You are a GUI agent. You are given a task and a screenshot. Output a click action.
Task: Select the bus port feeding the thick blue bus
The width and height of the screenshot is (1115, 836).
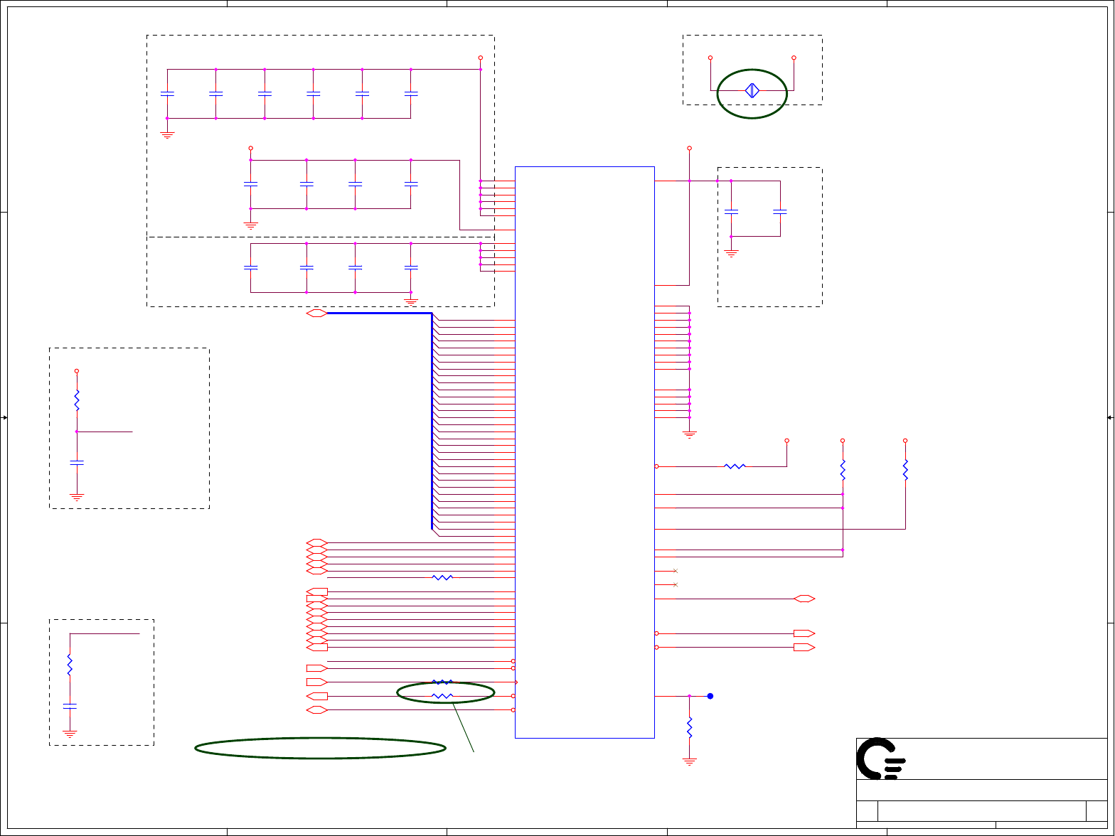click(x=316, y=313)
